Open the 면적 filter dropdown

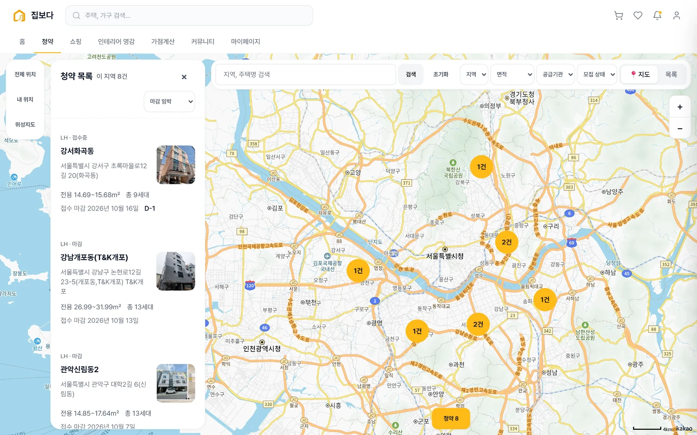[512, 74]
